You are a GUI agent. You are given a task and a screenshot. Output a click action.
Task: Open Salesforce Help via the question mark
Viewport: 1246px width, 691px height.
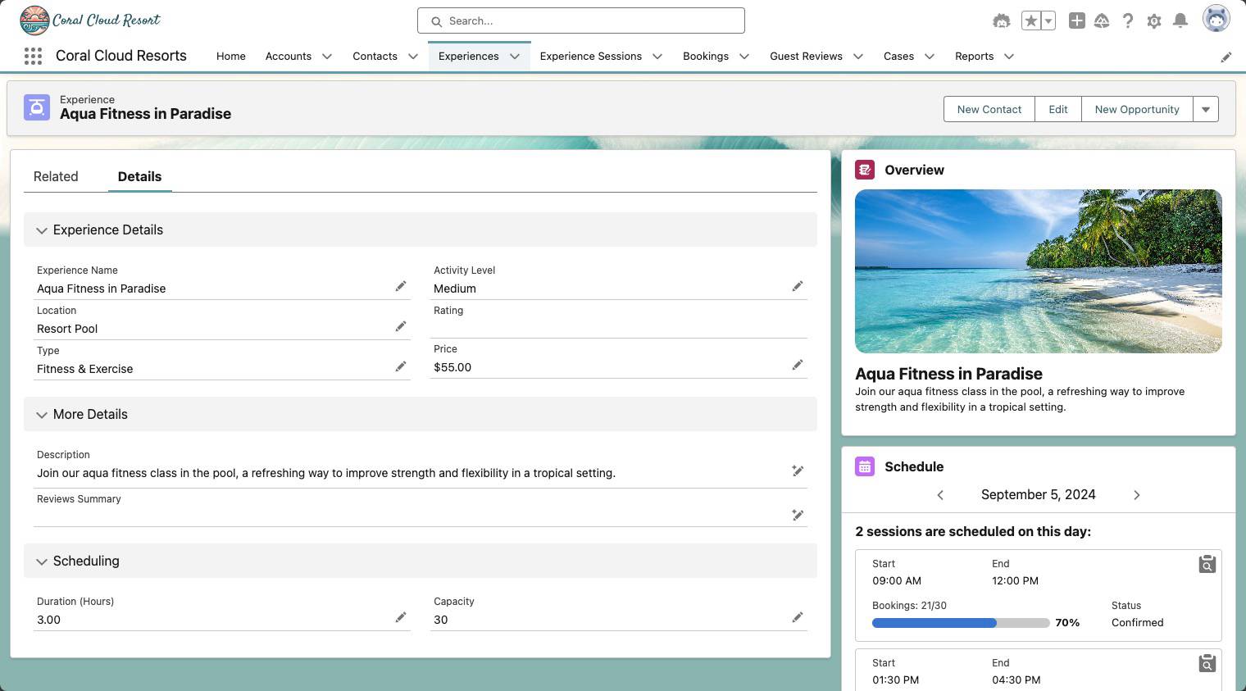point(1128,20)
